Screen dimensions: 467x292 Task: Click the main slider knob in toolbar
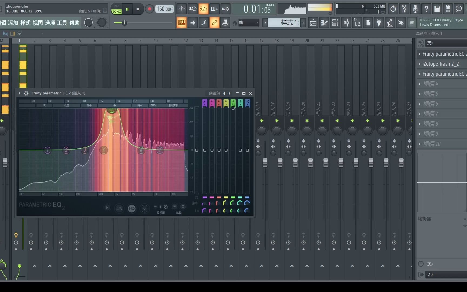click(124, 23)
